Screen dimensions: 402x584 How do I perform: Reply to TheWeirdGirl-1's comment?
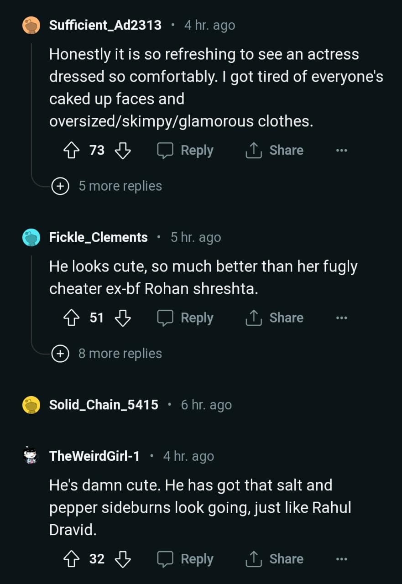(185, 559)
